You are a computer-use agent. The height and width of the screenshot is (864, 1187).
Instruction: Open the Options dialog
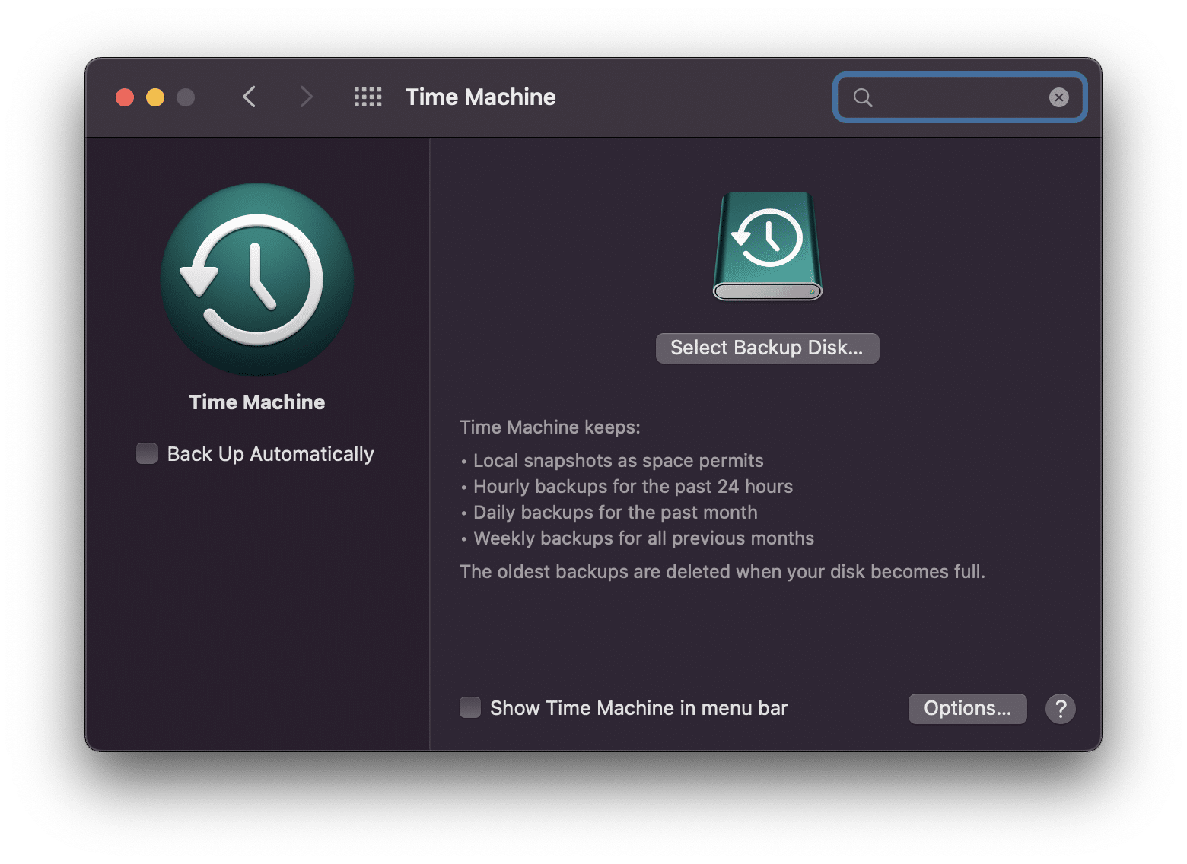[x=967, y=708]
